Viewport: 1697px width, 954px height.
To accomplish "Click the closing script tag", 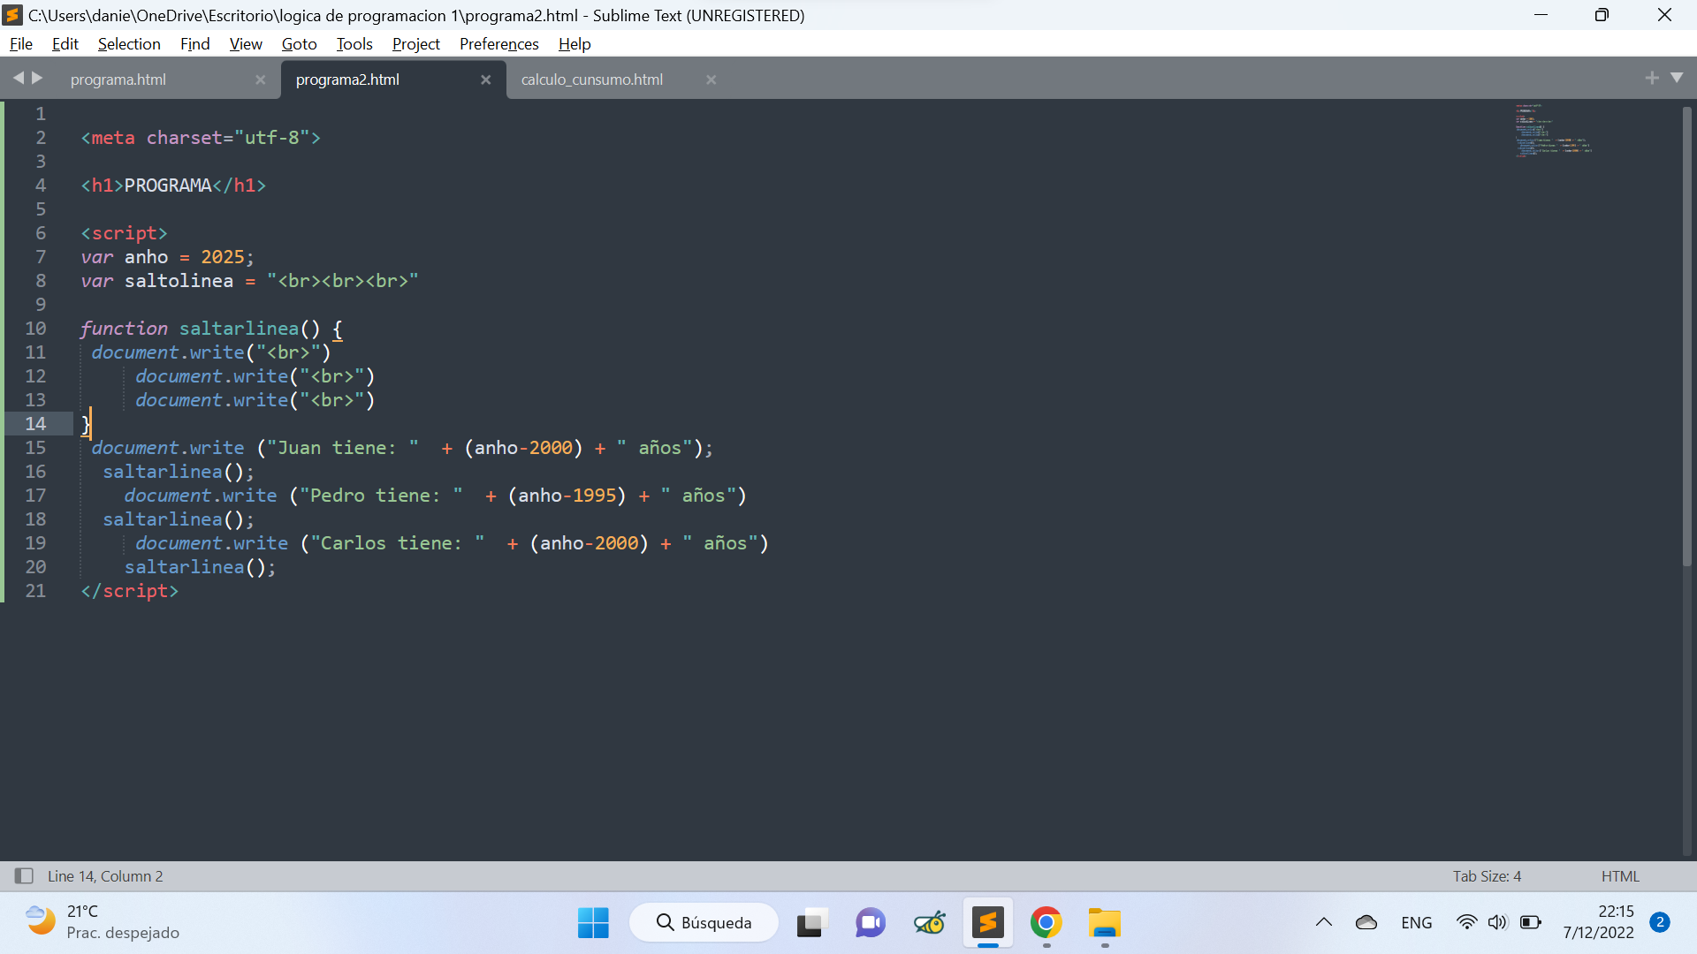I will (x=129, y=591).
